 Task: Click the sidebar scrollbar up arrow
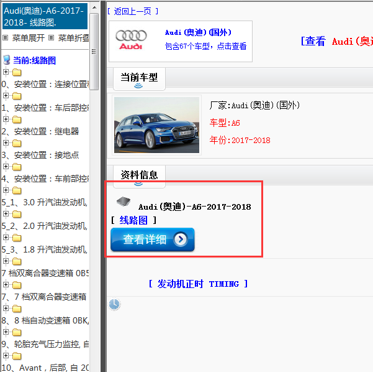coord(94,7)
